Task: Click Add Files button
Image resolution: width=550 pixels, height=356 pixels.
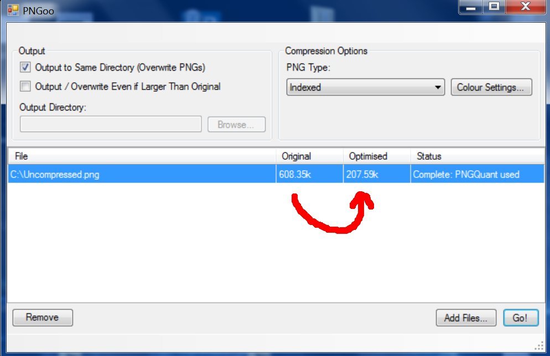Action: (x=466, y=318)
